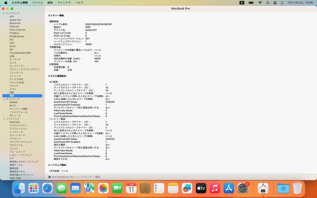Open the ウインドウ menu
Viewport: 317px width, 198px height.
(x=64, y=3)
